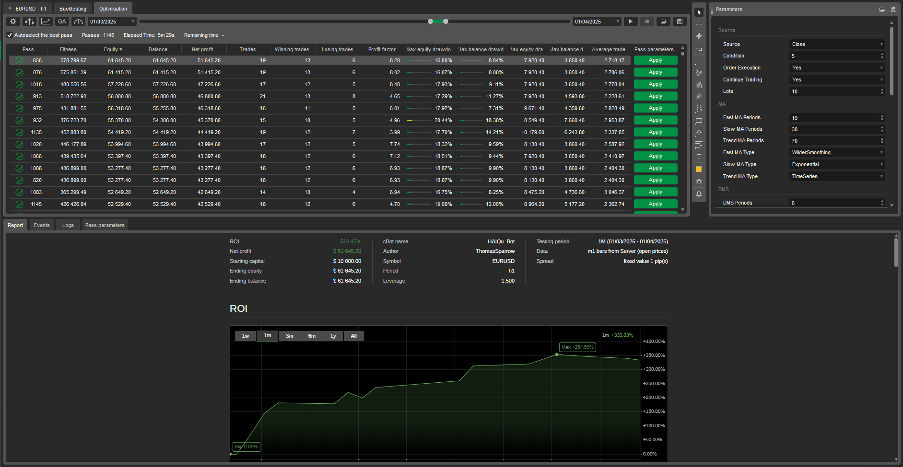The height and width of the screenshot is (467, 903).
Task: Click the save icon in the optimisation toolbar
Action: click(680, 22)
